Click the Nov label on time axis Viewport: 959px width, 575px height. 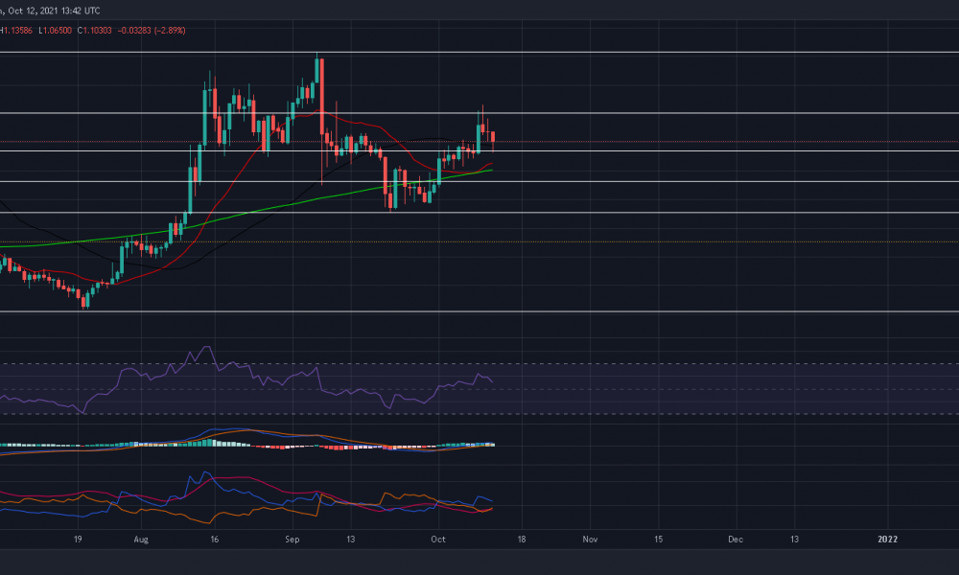(x=590, y=539)
